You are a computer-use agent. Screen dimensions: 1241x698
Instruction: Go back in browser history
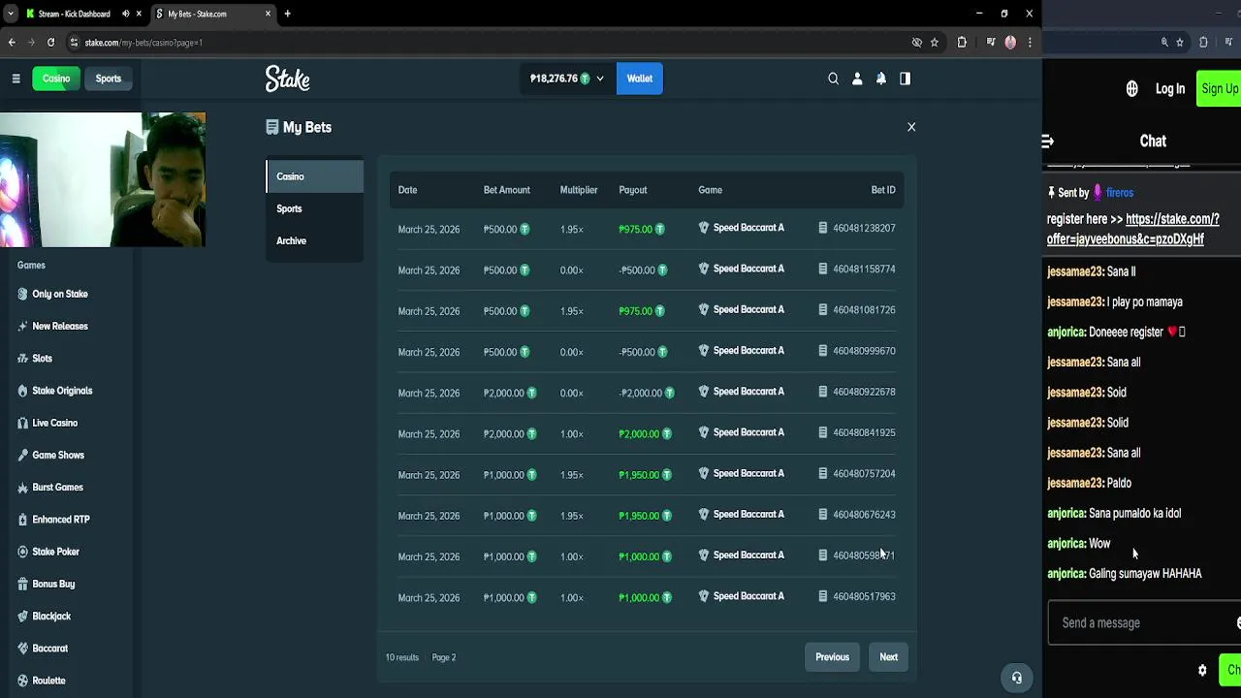(12, 43)
